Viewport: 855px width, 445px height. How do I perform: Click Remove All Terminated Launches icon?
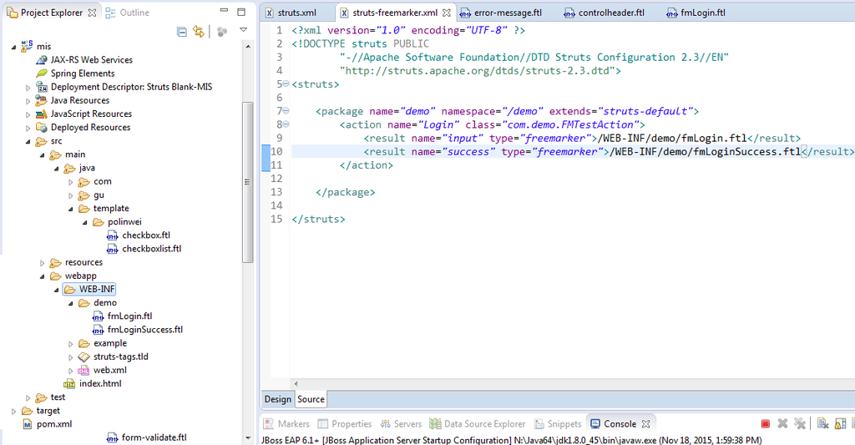799,424
